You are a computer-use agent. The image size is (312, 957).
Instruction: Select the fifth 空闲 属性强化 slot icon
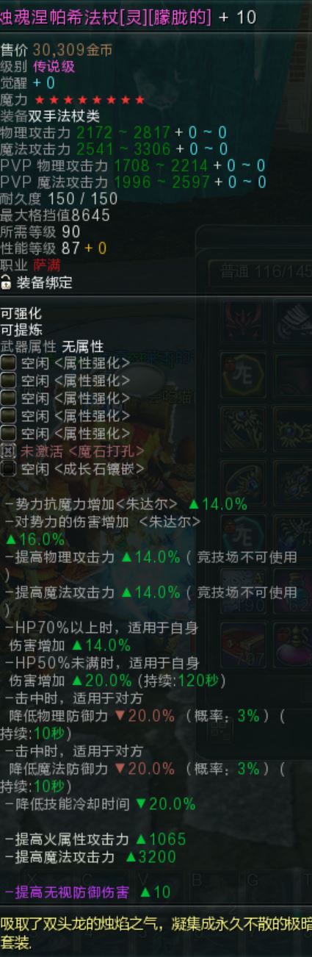[8, 434]
